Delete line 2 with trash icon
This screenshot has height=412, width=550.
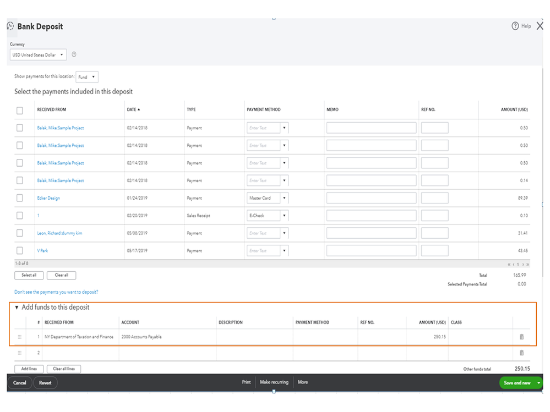point(521,353)
